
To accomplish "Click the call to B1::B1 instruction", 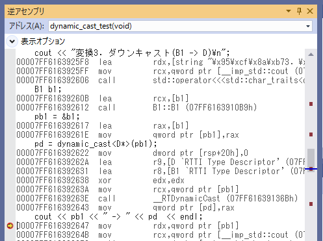I will coord(136,107).
